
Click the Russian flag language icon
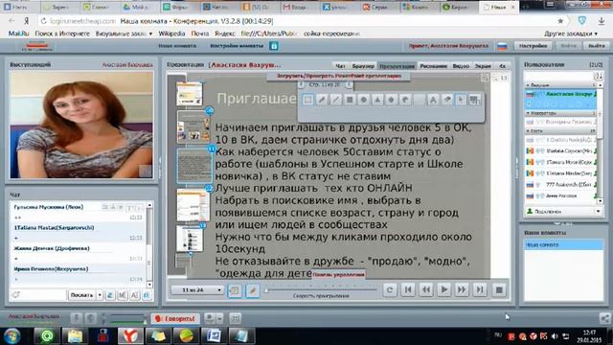502,46
